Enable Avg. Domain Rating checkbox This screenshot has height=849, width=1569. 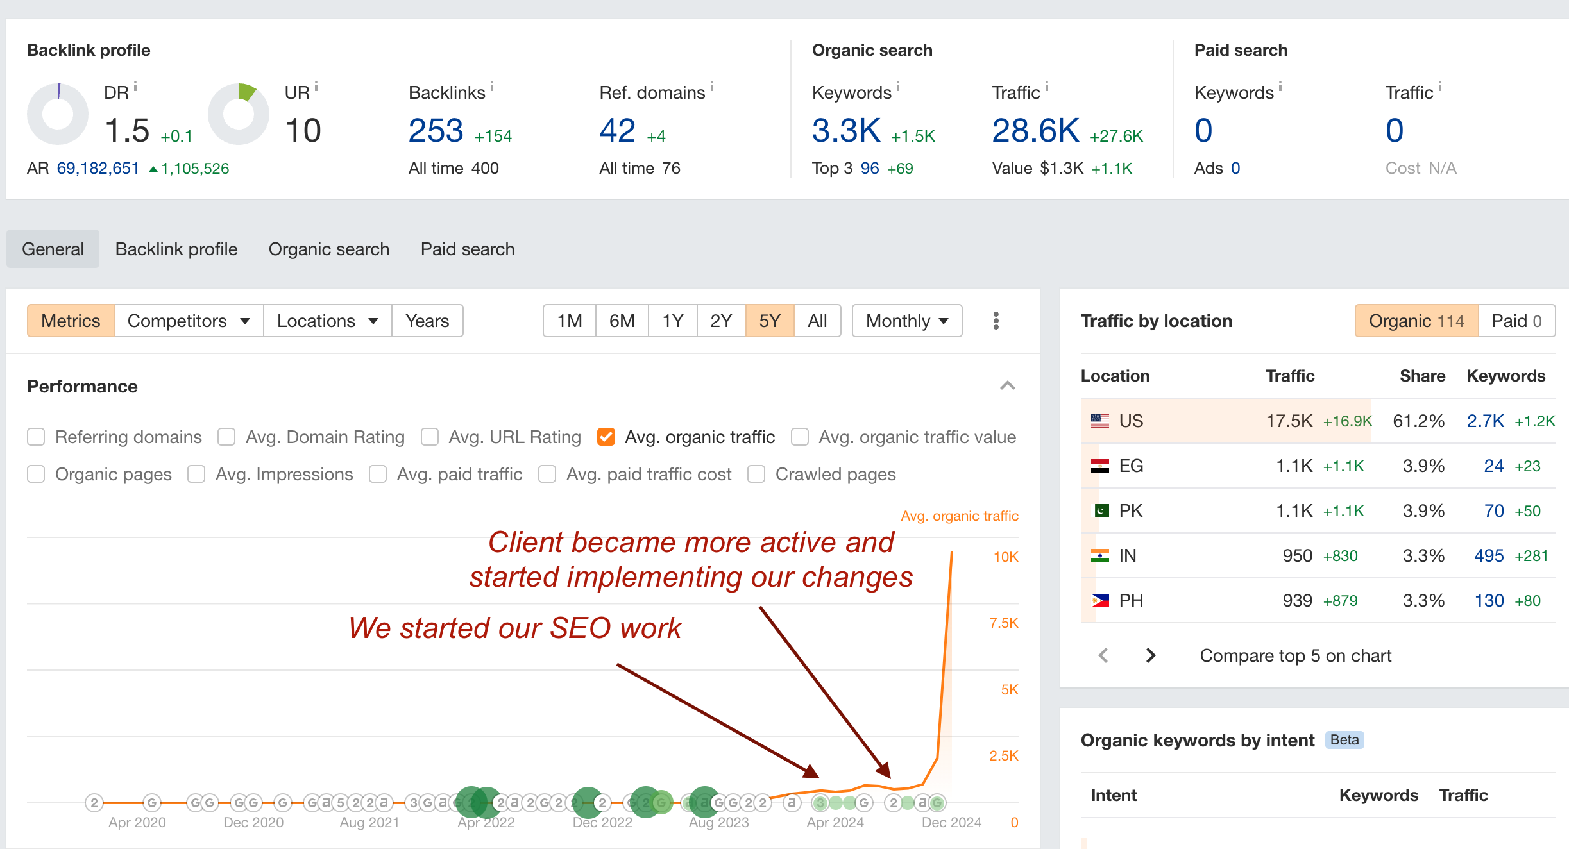pyautogui.click(x=226, y=437)
